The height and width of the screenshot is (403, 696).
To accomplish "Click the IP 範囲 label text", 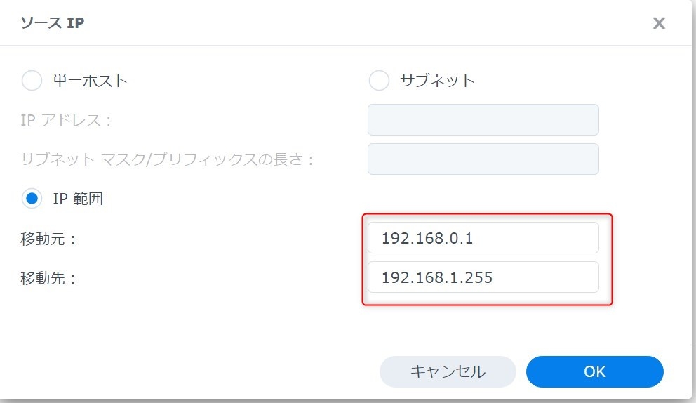I will 78,199.
